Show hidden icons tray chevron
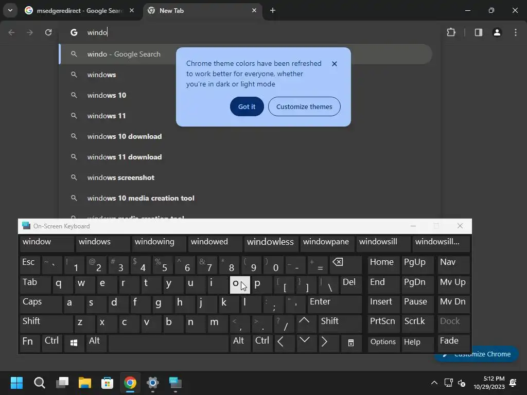 coord(434,383)
